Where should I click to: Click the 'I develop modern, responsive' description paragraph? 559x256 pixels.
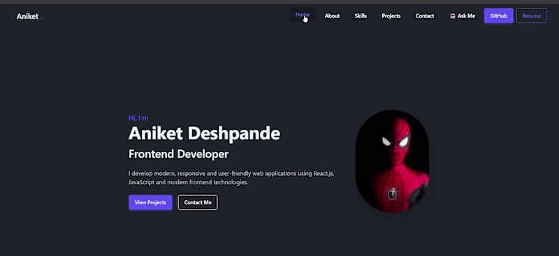point(231,178)
